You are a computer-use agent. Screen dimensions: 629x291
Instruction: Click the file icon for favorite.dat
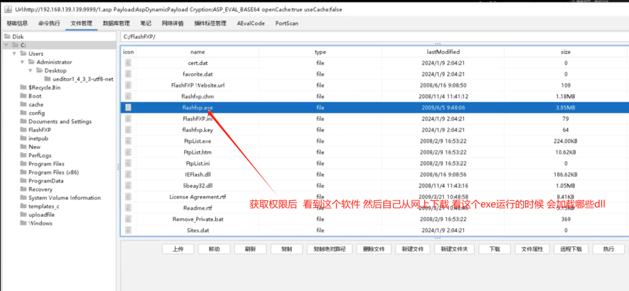pyautogui.click(x=128, y=74)
